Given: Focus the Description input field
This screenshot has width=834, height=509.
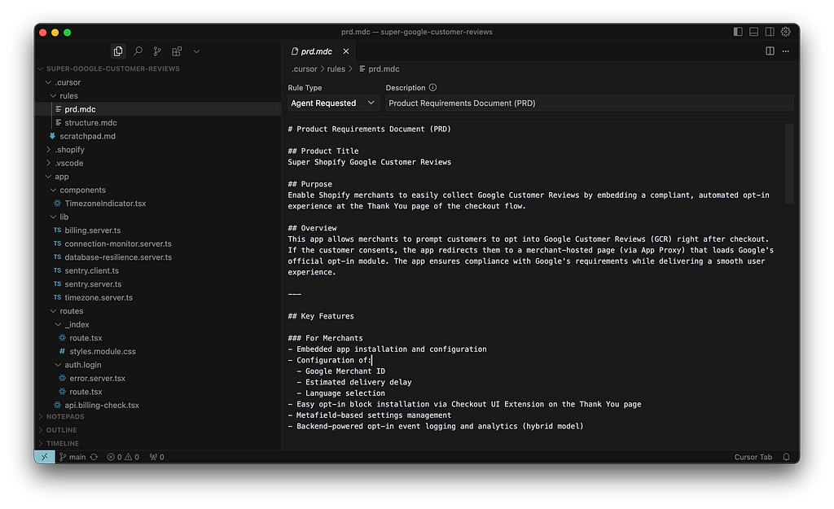Looking at the screenshot, I should point(590,103).
